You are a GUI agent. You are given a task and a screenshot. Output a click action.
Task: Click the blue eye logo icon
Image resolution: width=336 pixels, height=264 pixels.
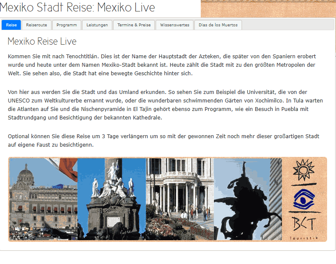click(304, 199)
